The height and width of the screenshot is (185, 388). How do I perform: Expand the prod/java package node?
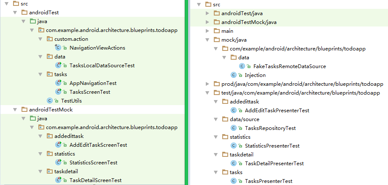click(x=207, y=84)
